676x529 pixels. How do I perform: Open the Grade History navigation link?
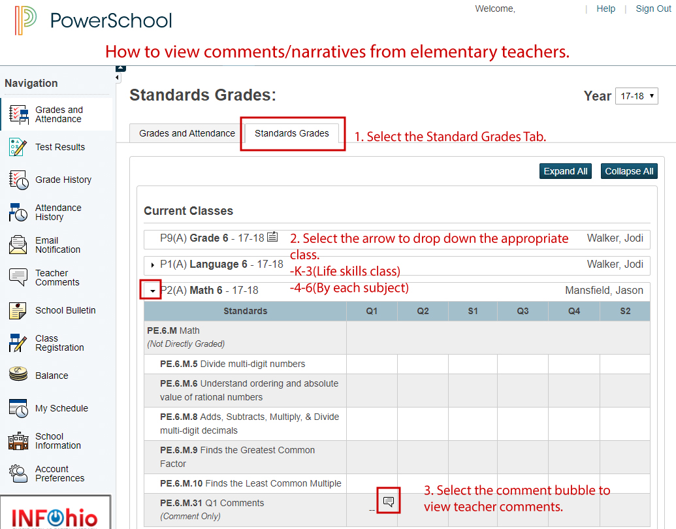click(63, 180)
